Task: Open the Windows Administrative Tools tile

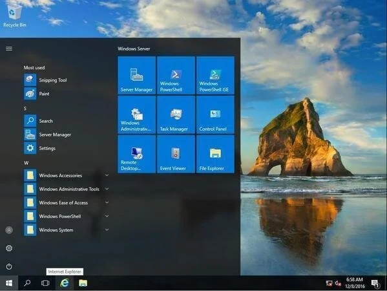Action: click(x=137, y=114)
